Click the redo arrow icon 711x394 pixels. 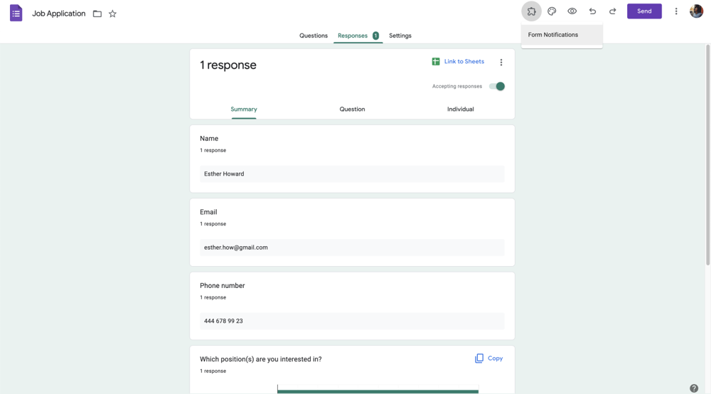pos(612,11)
